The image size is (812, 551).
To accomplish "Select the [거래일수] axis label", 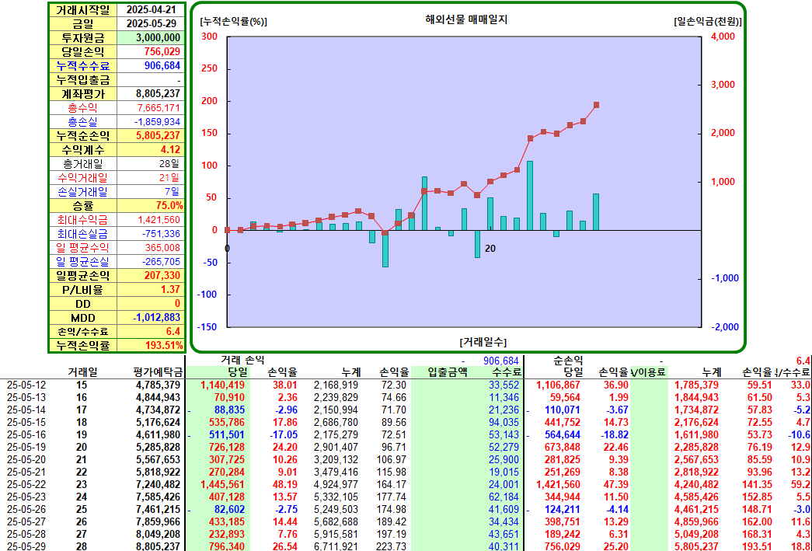I will [483, 342].
